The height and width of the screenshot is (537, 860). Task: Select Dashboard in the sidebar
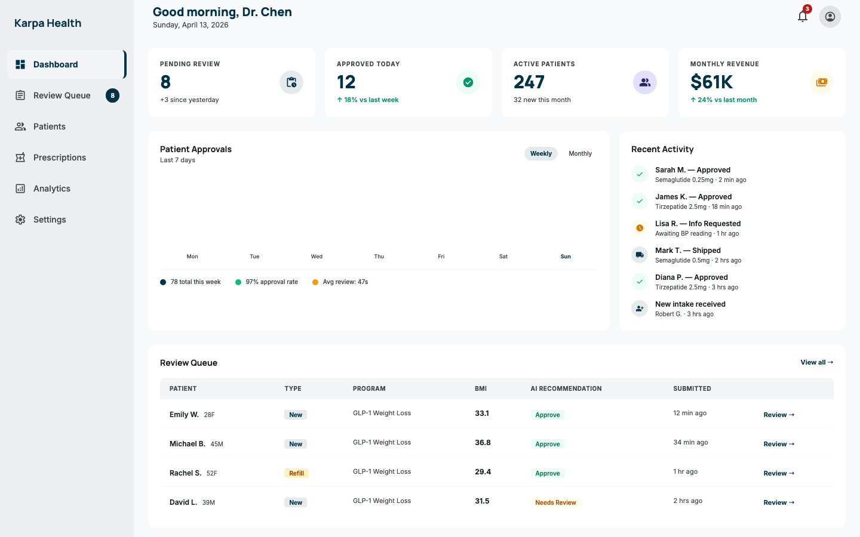[56, 64]
